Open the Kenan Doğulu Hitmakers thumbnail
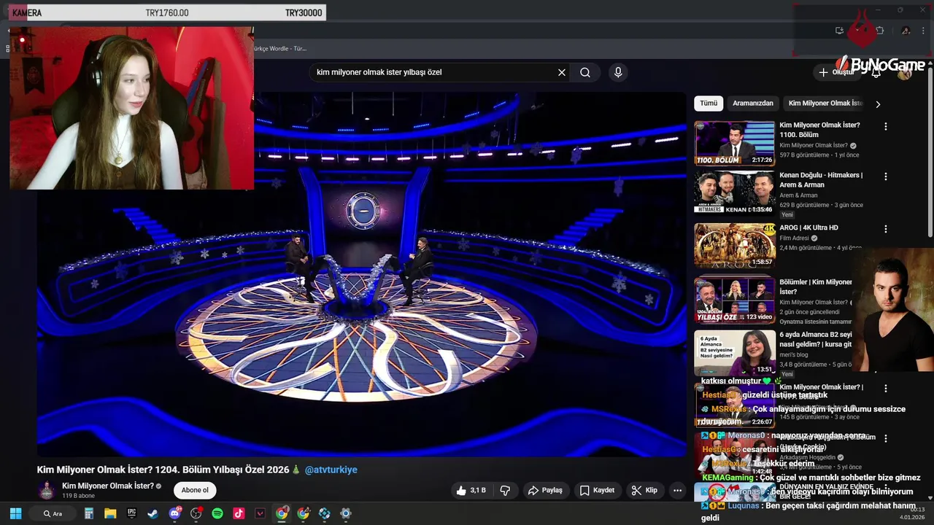 [734, 192]
